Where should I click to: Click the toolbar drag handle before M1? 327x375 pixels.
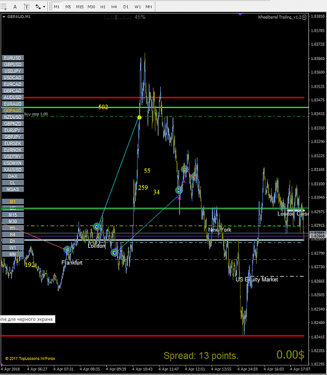pyautogui.click(x=50, y=7)
